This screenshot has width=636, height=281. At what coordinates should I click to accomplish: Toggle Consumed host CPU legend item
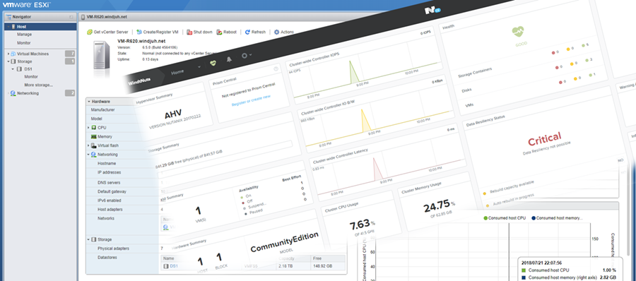(x=505, y=218)
